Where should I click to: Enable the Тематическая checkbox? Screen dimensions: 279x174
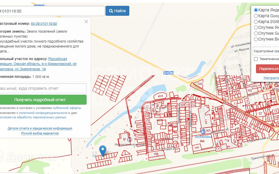tap(256, 59)
